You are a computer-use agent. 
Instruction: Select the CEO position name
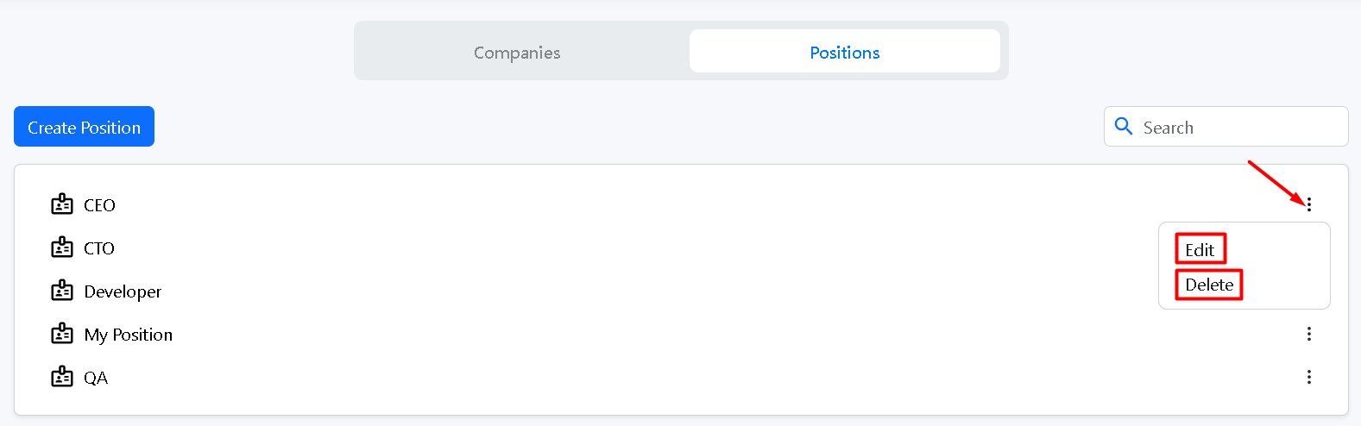click(99, 205)
